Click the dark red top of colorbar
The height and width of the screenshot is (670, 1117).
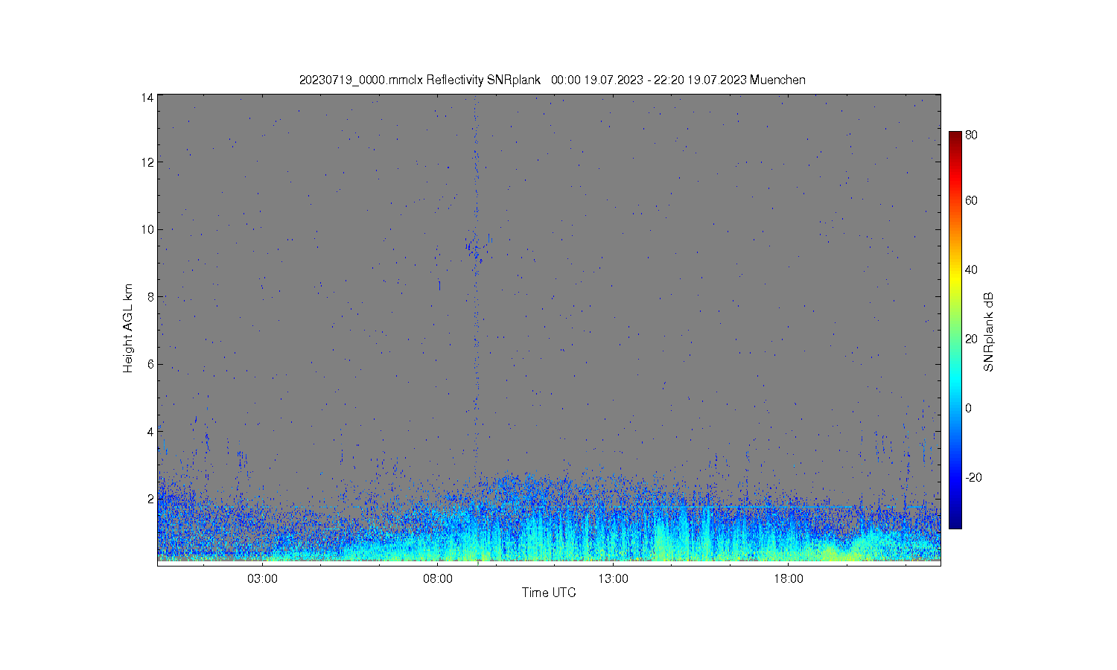coord(955,138)
